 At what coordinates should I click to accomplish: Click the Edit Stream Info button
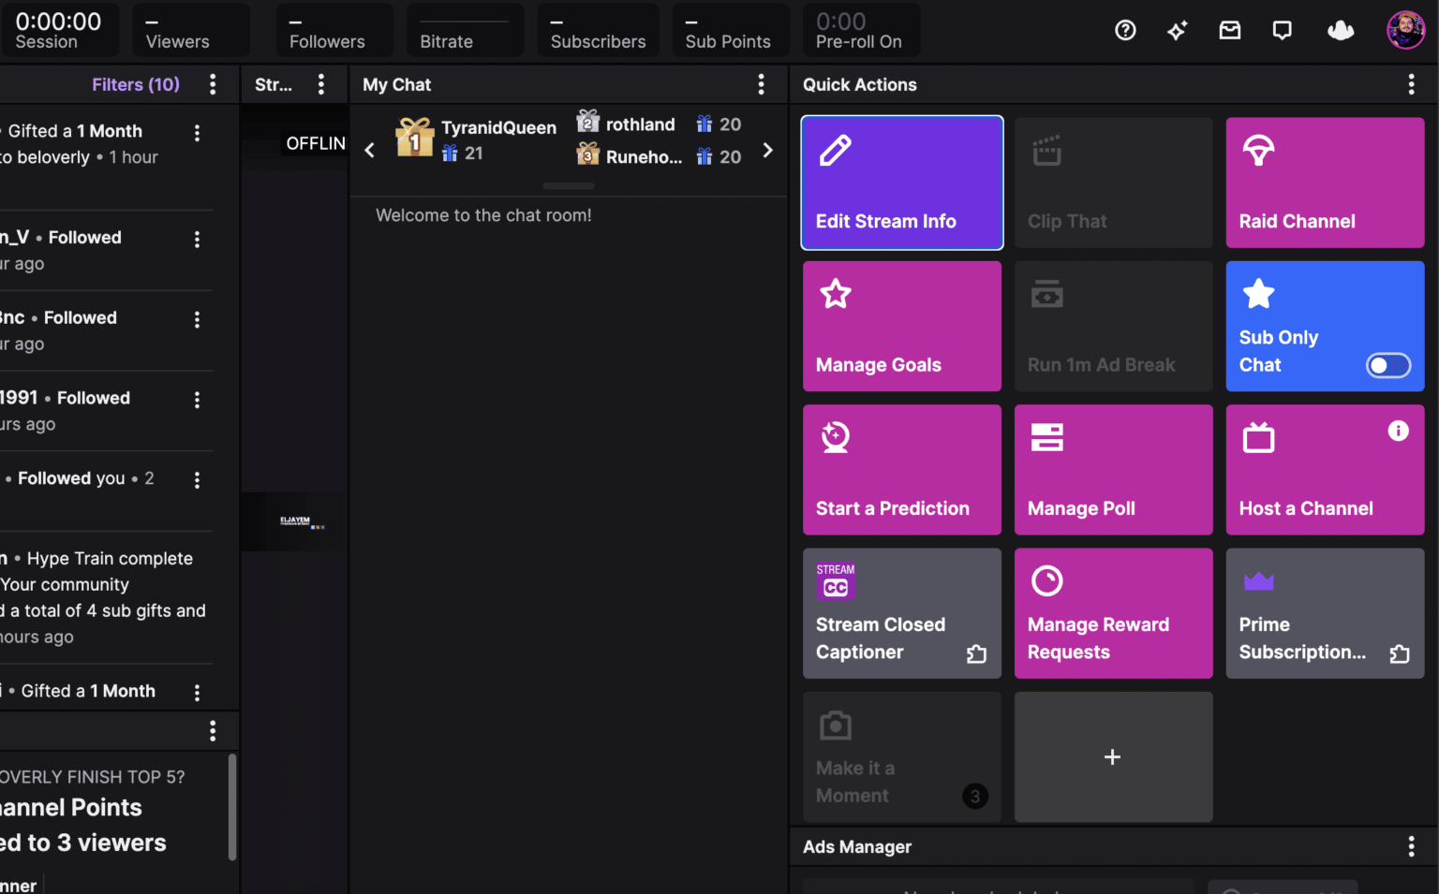(901, 183)
